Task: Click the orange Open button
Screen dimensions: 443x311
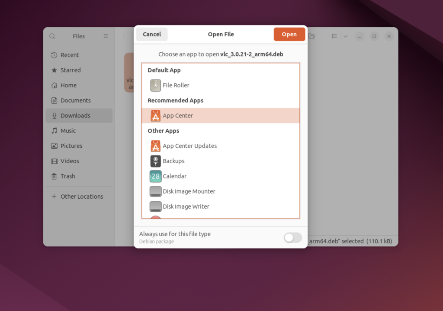Action: click(x=289, y=34)
